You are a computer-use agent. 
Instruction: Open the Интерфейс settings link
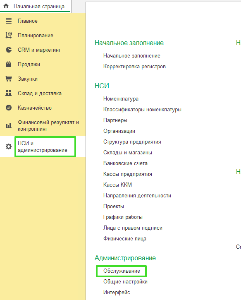pyautogui.click(x=117, y=293)
